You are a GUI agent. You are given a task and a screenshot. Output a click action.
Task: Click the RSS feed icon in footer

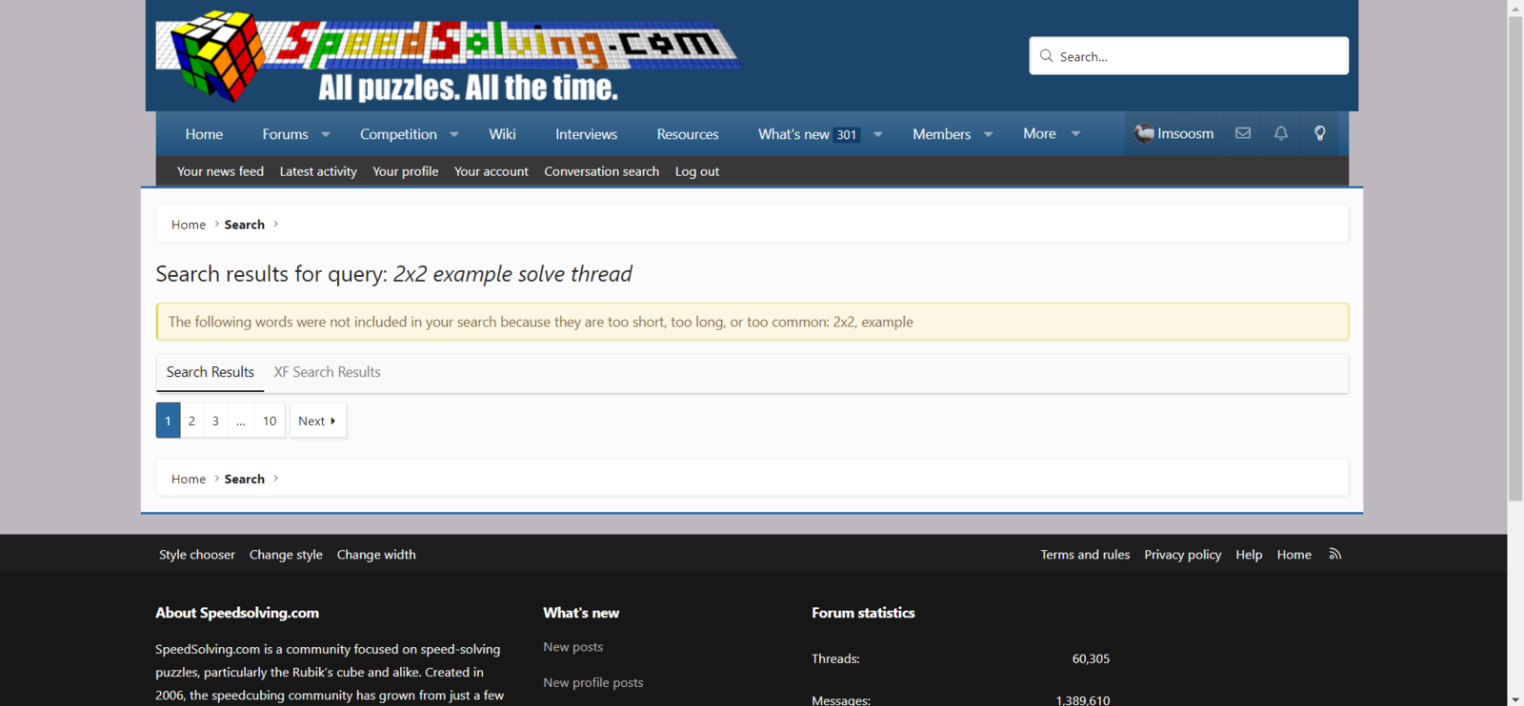[1335, 554]
